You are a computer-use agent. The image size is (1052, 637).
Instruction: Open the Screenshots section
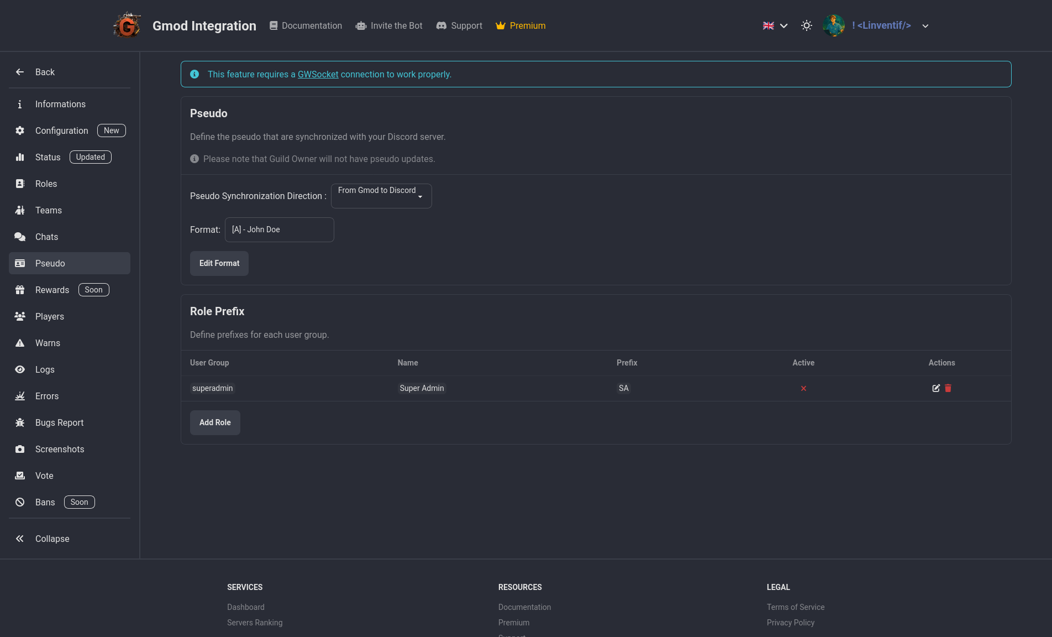[60, 449]
